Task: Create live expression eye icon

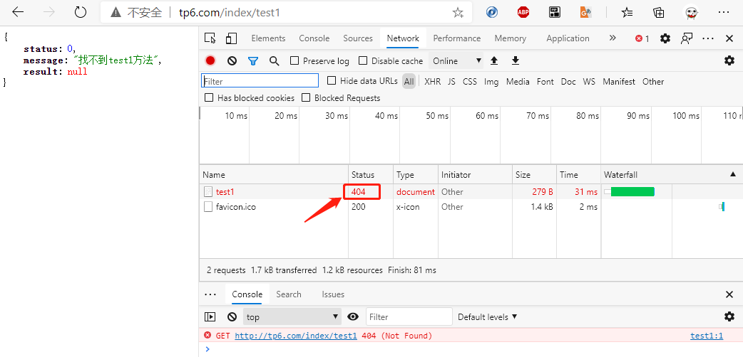Action: click(352, 316)
